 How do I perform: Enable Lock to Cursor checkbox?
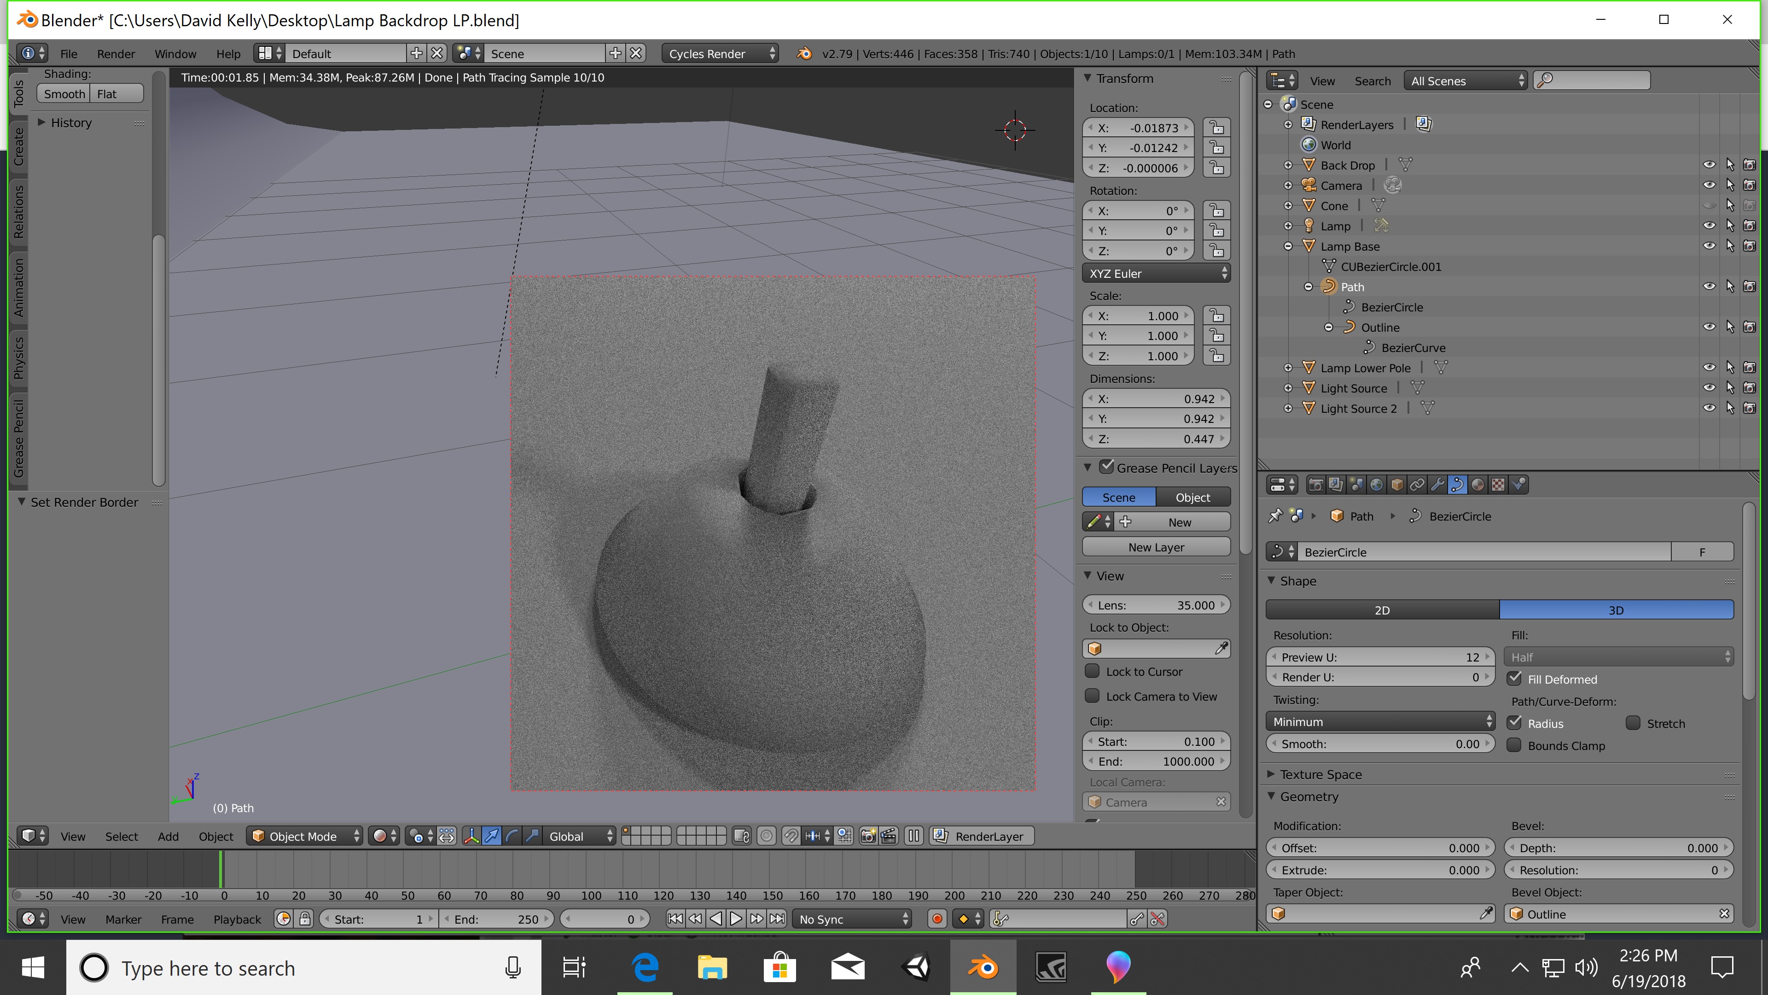point(1092,671)
